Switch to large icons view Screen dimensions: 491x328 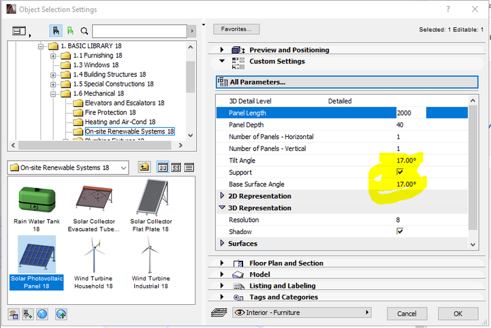(x=163, y=167)
